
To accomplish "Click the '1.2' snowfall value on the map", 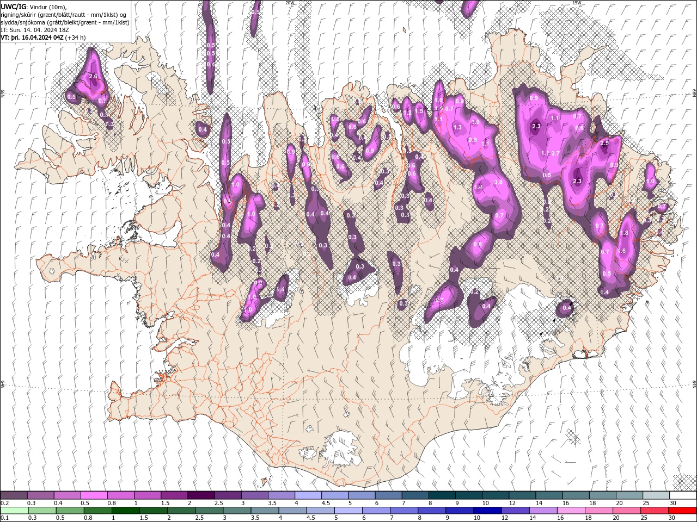I will tap(406, 112).
